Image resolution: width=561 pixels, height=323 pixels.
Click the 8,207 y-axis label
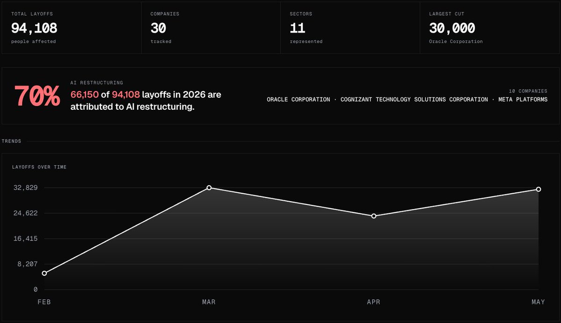[27, 264]
